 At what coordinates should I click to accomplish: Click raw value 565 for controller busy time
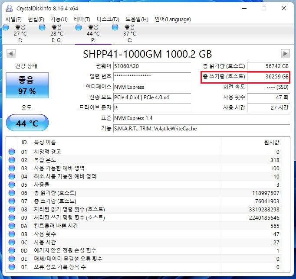[275, 226]
